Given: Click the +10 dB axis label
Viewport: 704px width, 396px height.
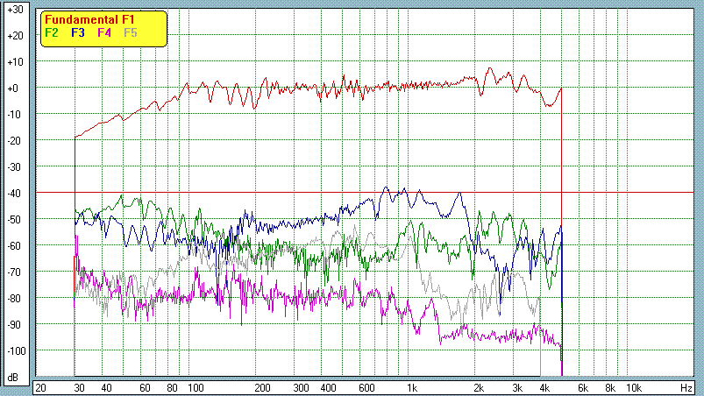Looking at the screenshot, I should coord(15,62).
